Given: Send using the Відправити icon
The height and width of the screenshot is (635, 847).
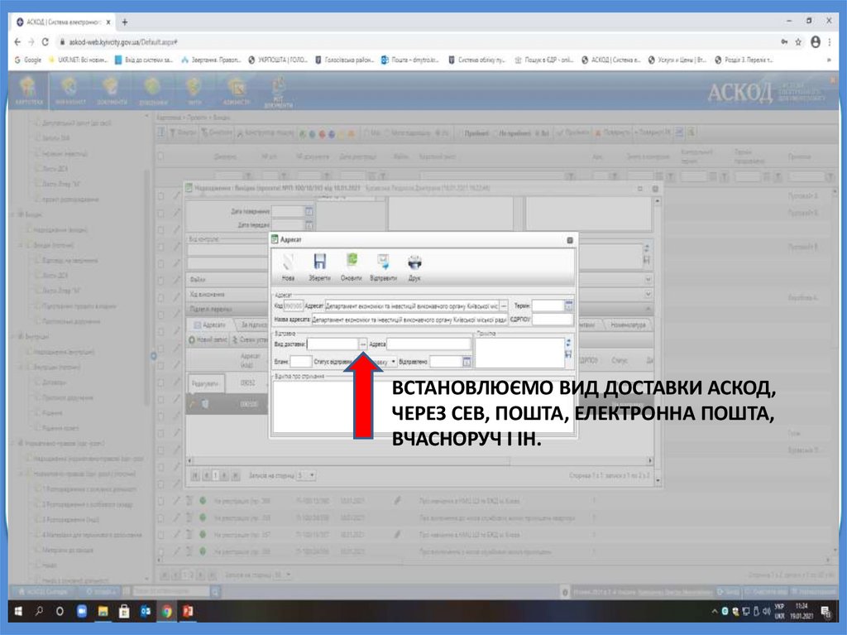Looking at the screenshot, I should point(382,263).
